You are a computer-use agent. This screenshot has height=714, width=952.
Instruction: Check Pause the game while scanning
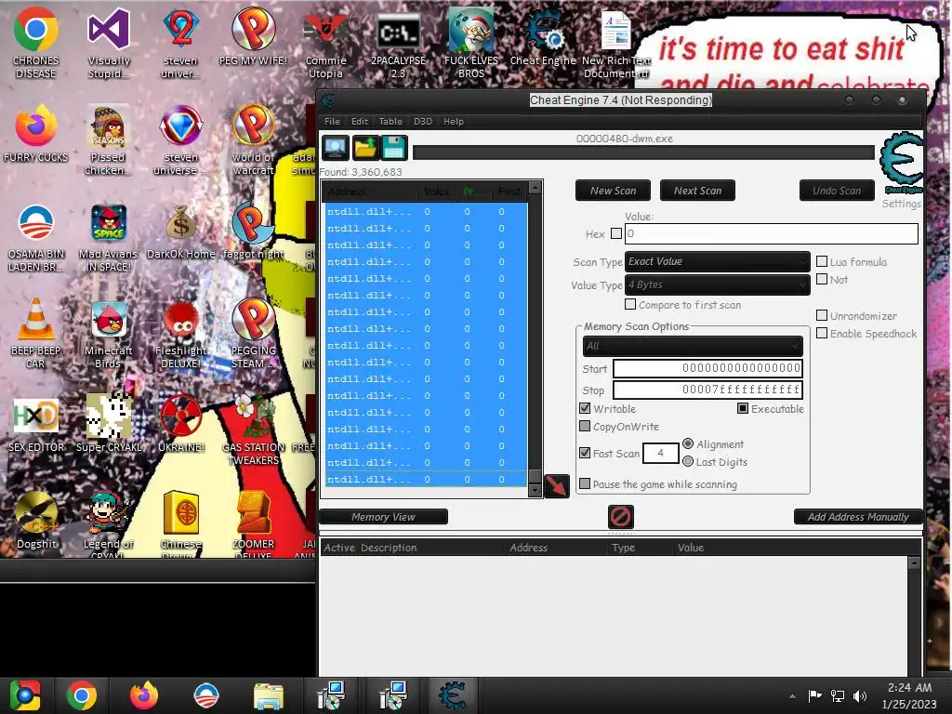[585, 483]
